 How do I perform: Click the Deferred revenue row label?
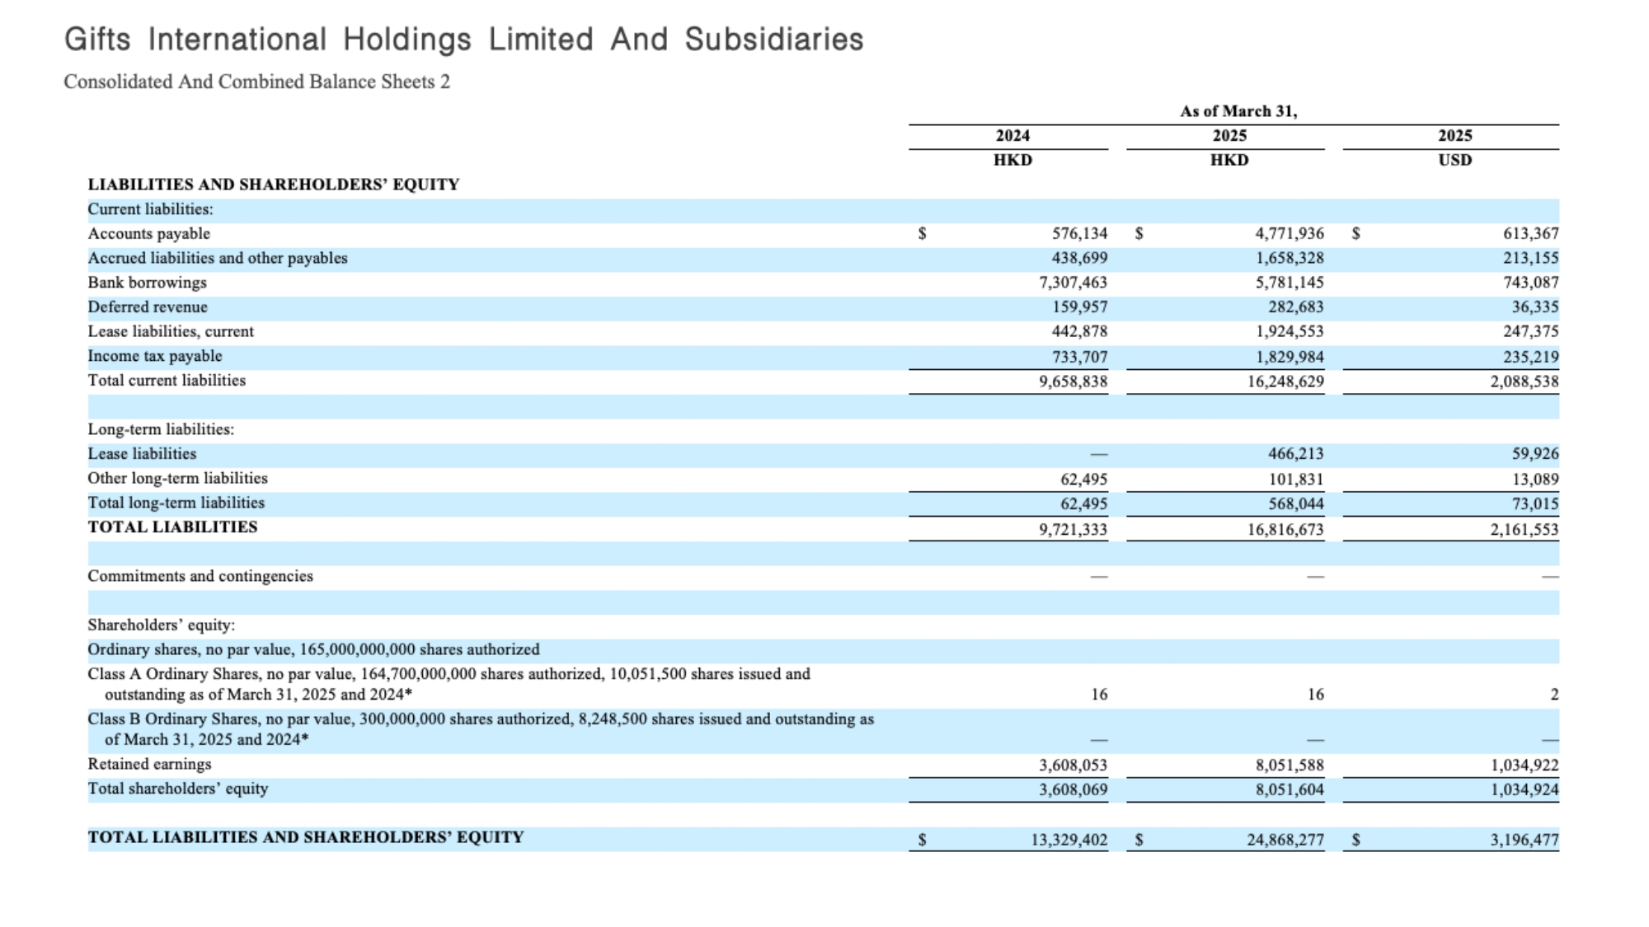click(148, 307)
